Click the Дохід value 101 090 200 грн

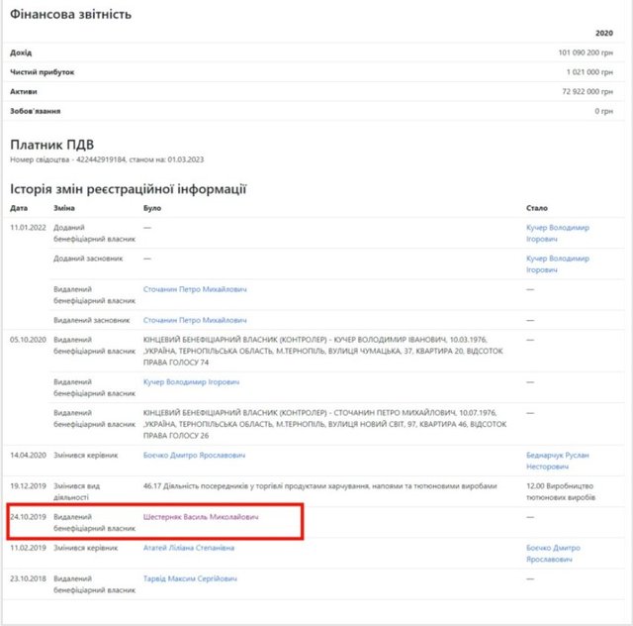pyautogui.click(x=586, y=52)
